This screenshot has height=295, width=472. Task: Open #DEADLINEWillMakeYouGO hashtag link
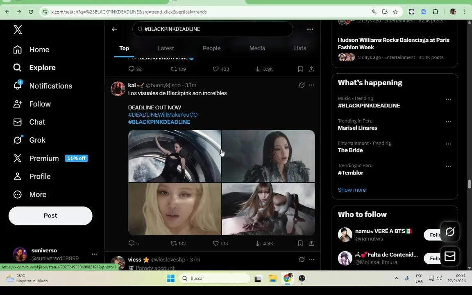pos(163,115)
